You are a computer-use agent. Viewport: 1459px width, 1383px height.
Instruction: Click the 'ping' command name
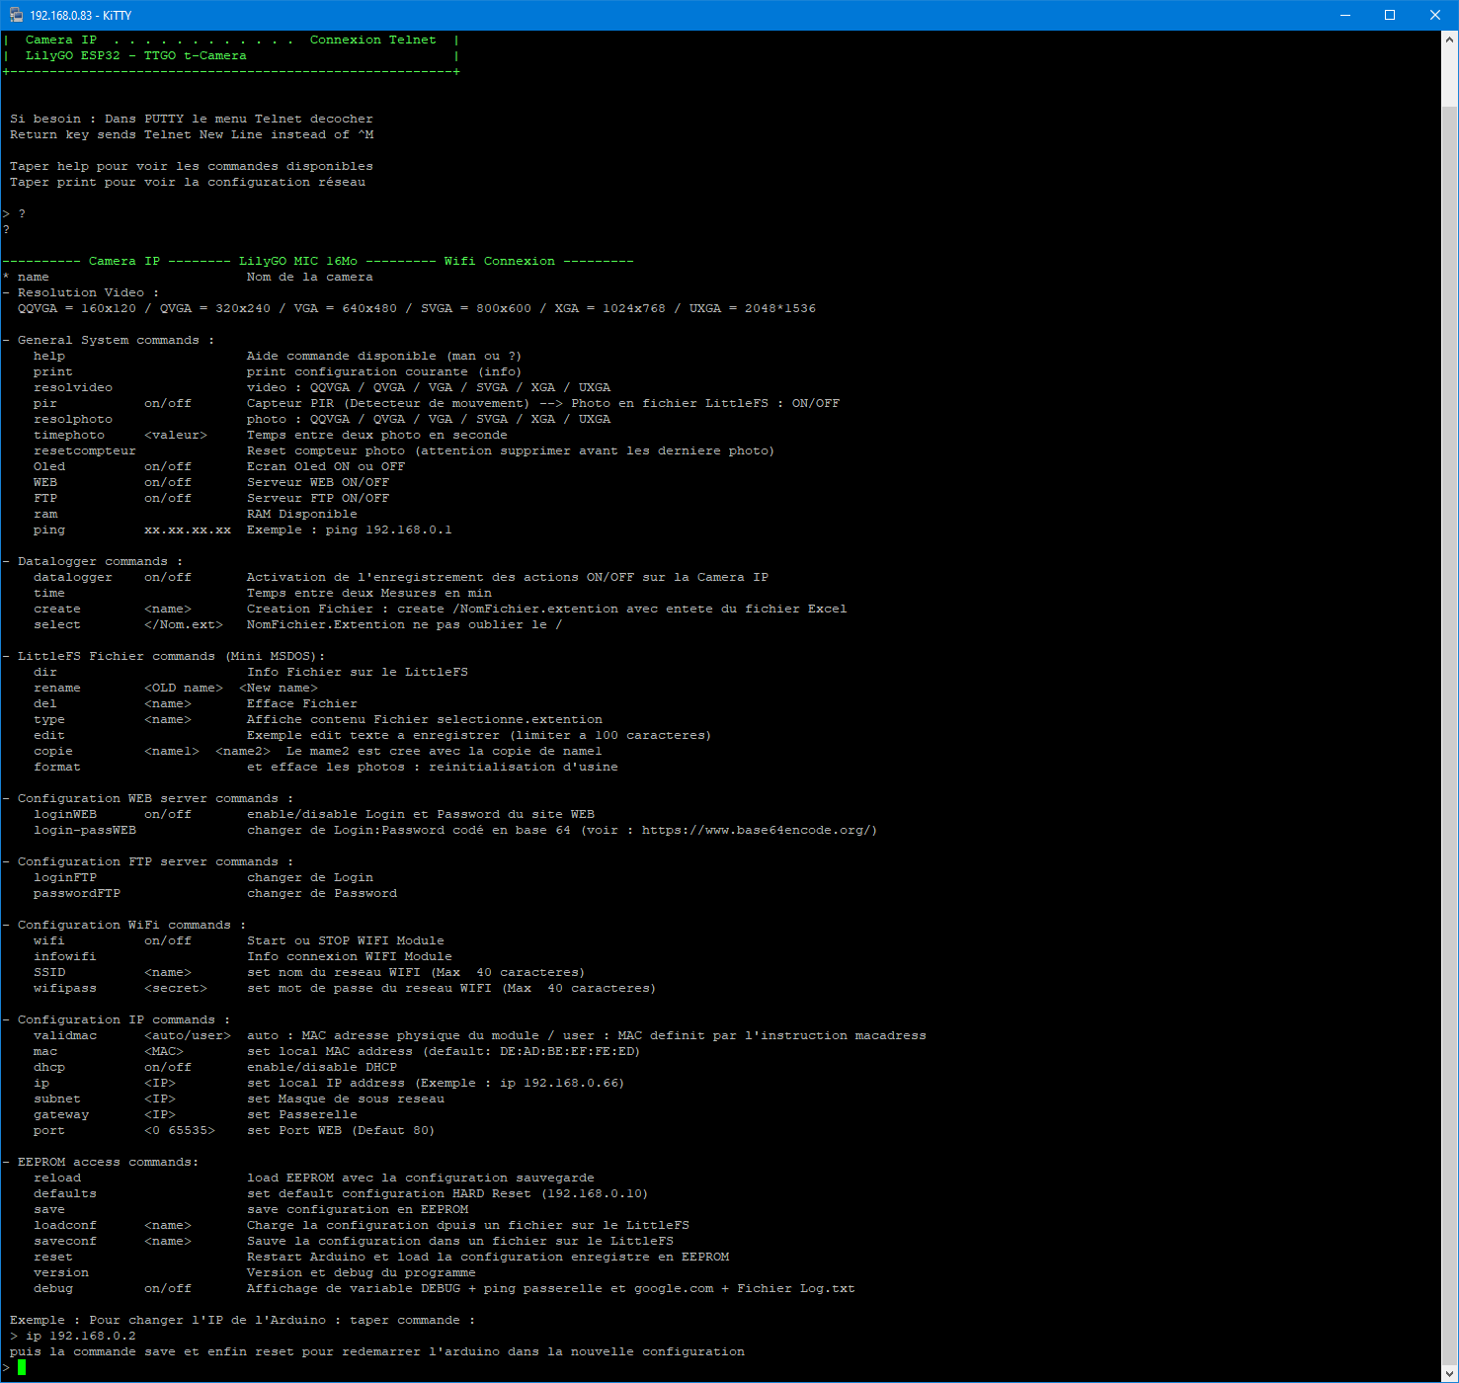pos(49,529)
